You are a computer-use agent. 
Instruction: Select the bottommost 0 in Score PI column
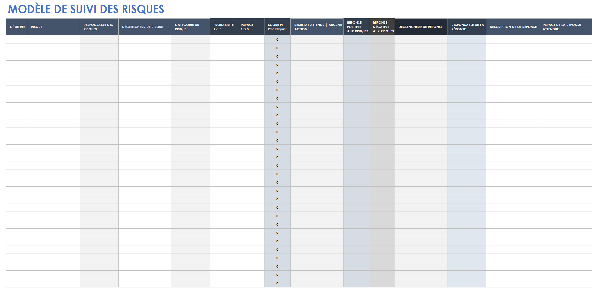(x=277, y=283)
